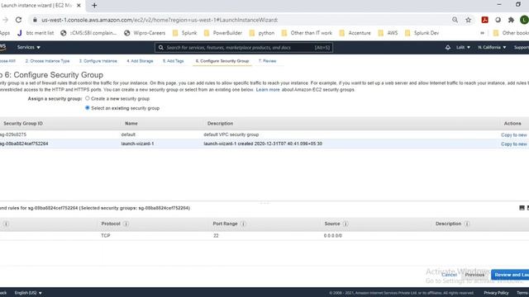Viewport: 529px width, 297px height.
Task: Open the PowerBuilder bookmark folder
Action: click(223, 33)
